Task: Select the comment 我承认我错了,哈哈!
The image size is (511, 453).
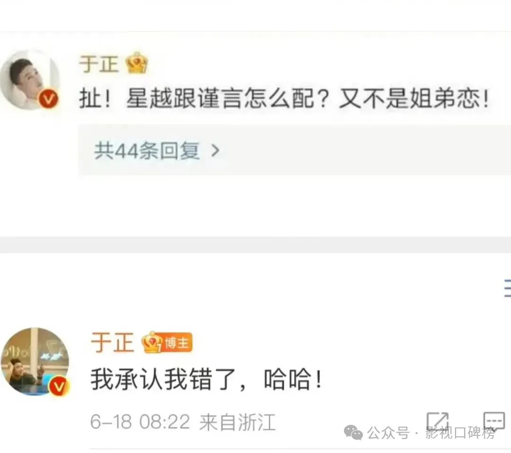Action: point(207,379)
